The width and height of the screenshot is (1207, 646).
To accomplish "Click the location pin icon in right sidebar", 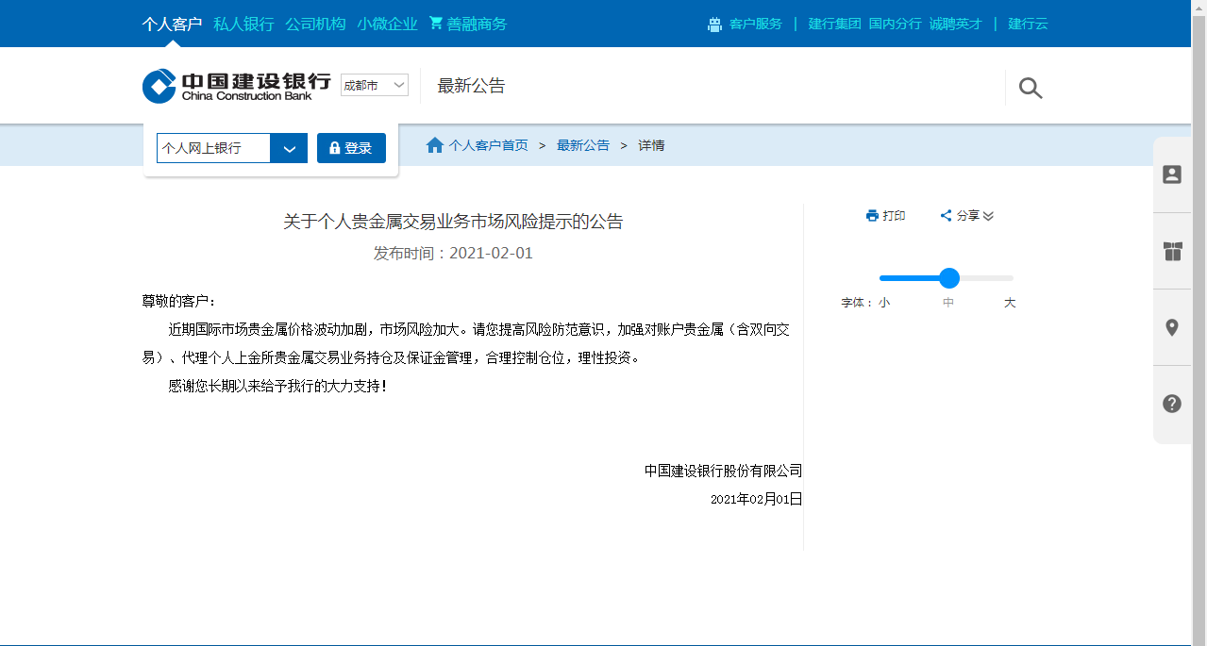I will 1172,327.
